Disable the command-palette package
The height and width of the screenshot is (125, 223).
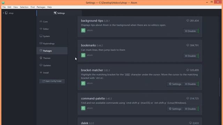pyautogui.click(x=191, y=109)
